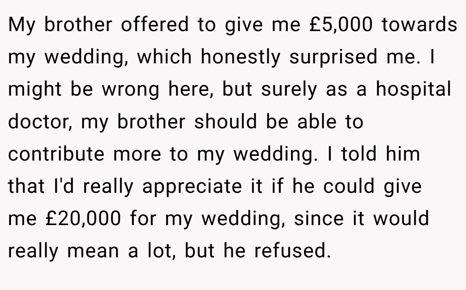Viewport: 466px width, 290px height.
Task: Click the word "would"
Action: click(402, 218)
